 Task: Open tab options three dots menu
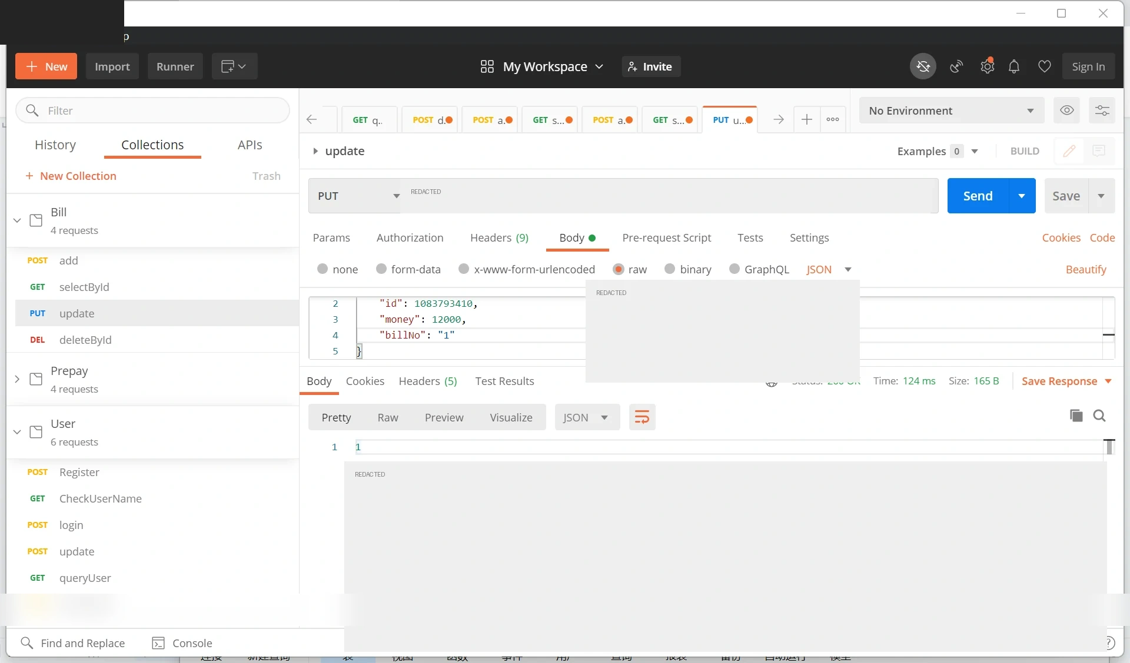pyautogui.click(x=832, y=119)
